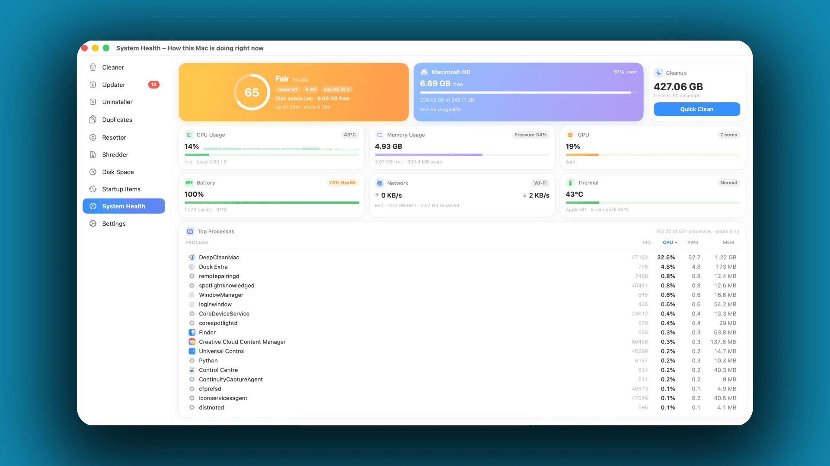Click the Disk Space pie icon
Image resolution: width=830 pixels, height=466 pixels.
click(93, 172)
